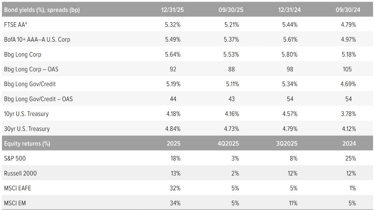Click the Bond yields (%), spreads (bp) header

tap(42, 10)
